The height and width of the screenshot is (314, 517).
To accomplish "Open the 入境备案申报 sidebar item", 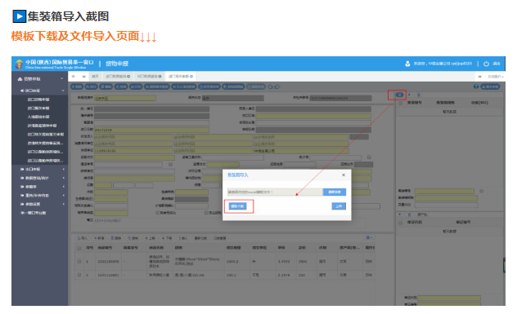I will click(x=38, y=117).
